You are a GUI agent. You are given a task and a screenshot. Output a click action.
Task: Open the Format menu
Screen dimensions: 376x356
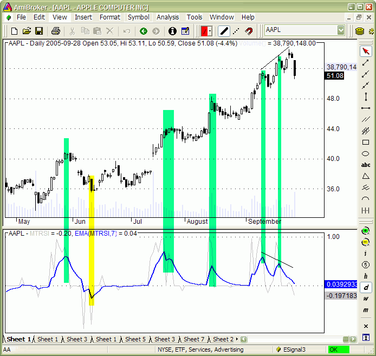110,17
